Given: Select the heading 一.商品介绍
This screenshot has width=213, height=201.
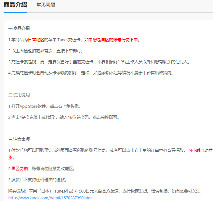Looking at the screenshot, I should tap(19, 28).
